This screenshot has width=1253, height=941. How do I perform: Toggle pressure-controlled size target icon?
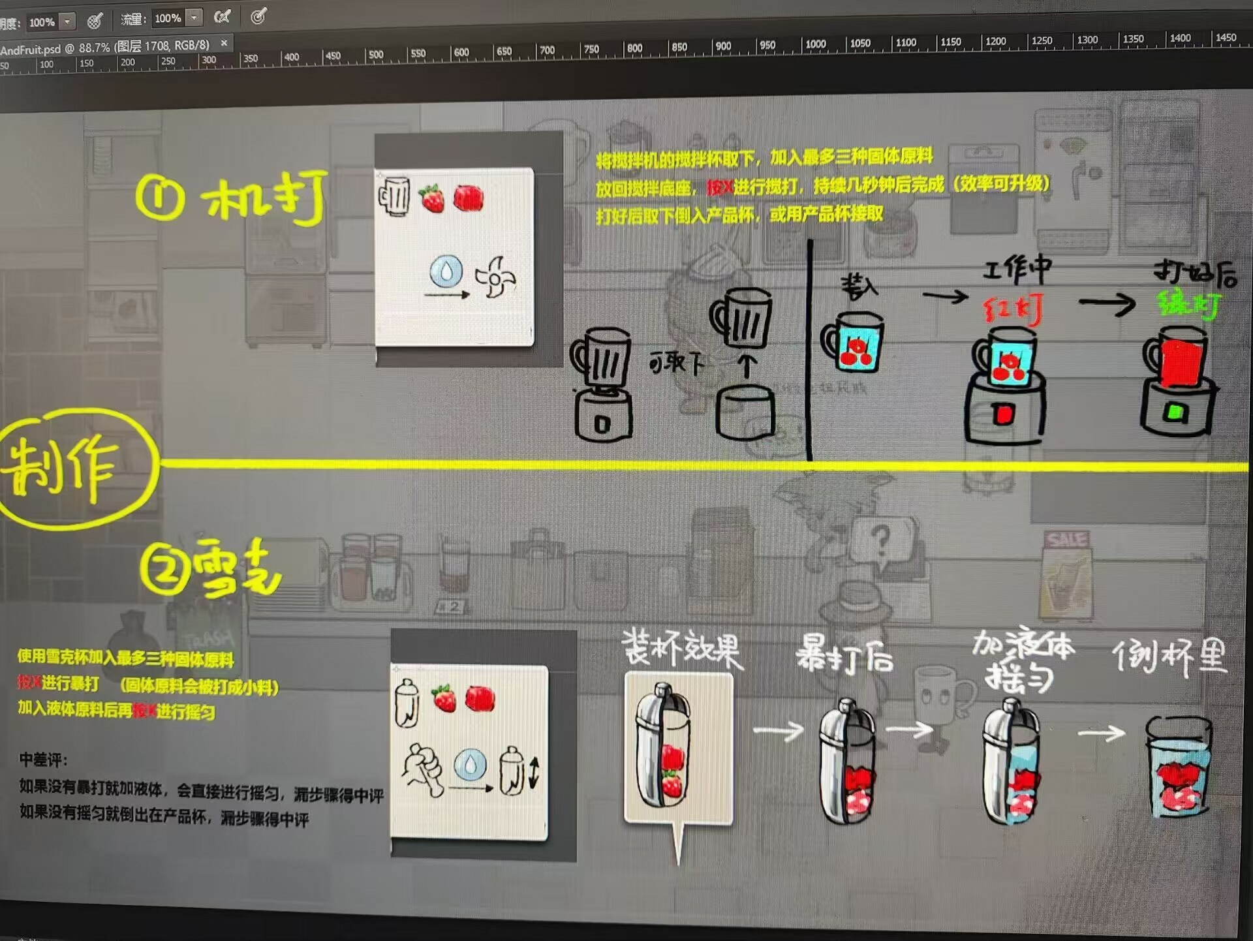pos(258,16)
